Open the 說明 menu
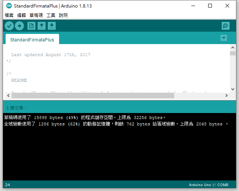 coord(63,15)
